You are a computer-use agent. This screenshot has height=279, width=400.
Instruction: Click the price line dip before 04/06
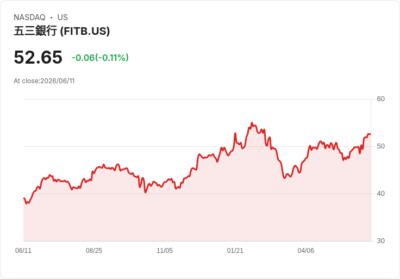coord(285,178)
